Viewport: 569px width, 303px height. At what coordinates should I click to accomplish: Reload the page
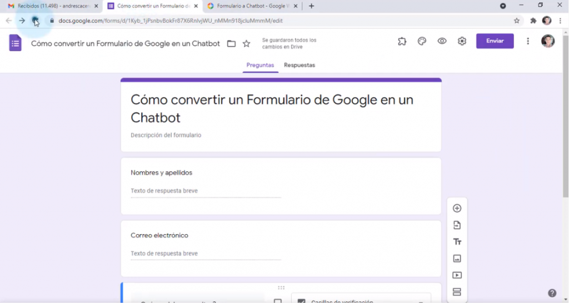tap(35, 21)
